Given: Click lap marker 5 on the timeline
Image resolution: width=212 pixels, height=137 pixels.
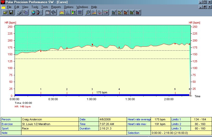Looking at the screenshot, I should [175, 92].
